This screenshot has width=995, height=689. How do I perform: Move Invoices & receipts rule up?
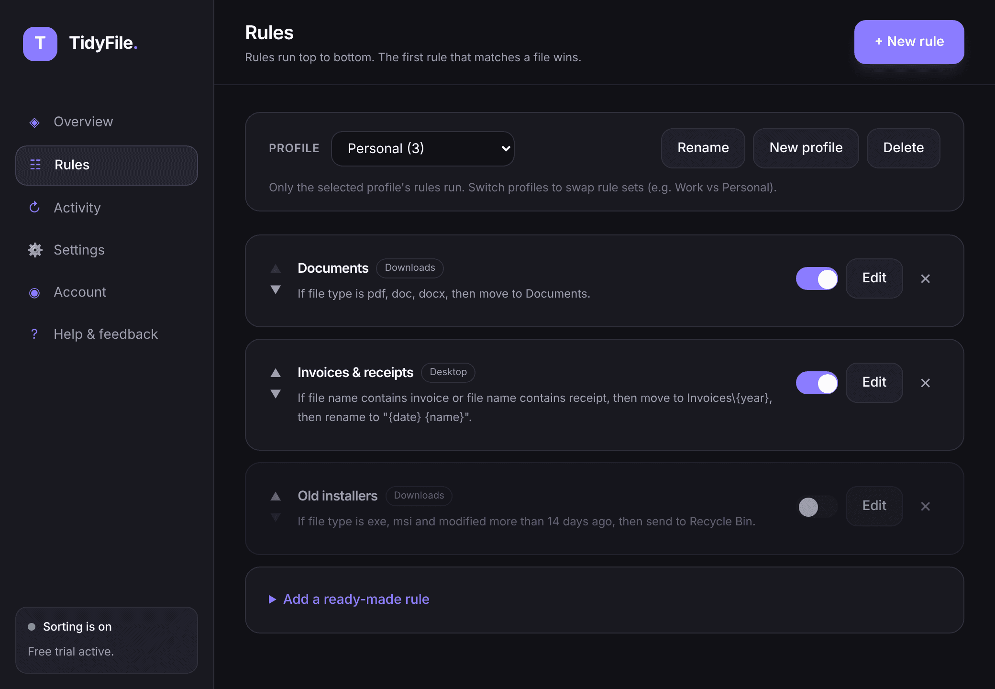point(276,373)
